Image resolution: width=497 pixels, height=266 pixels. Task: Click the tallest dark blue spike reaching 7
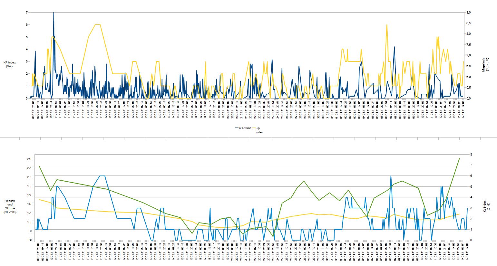[x=54, y=13]
